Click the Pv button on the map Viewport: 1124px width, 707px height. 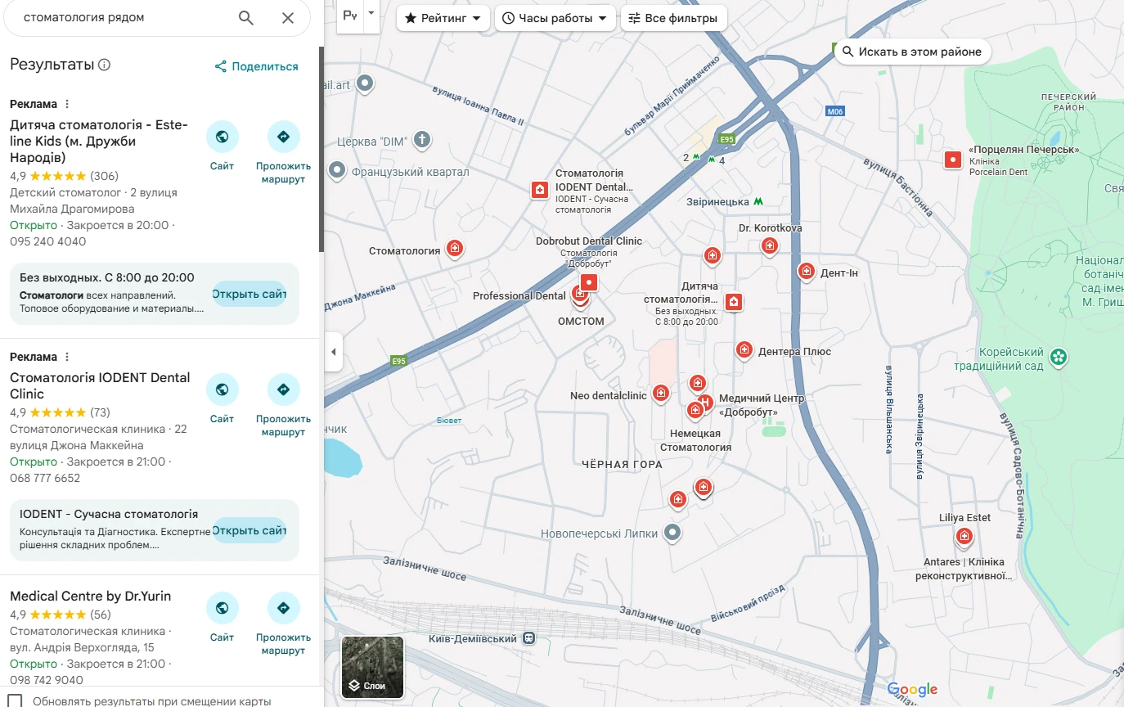(x=350, y=15)
